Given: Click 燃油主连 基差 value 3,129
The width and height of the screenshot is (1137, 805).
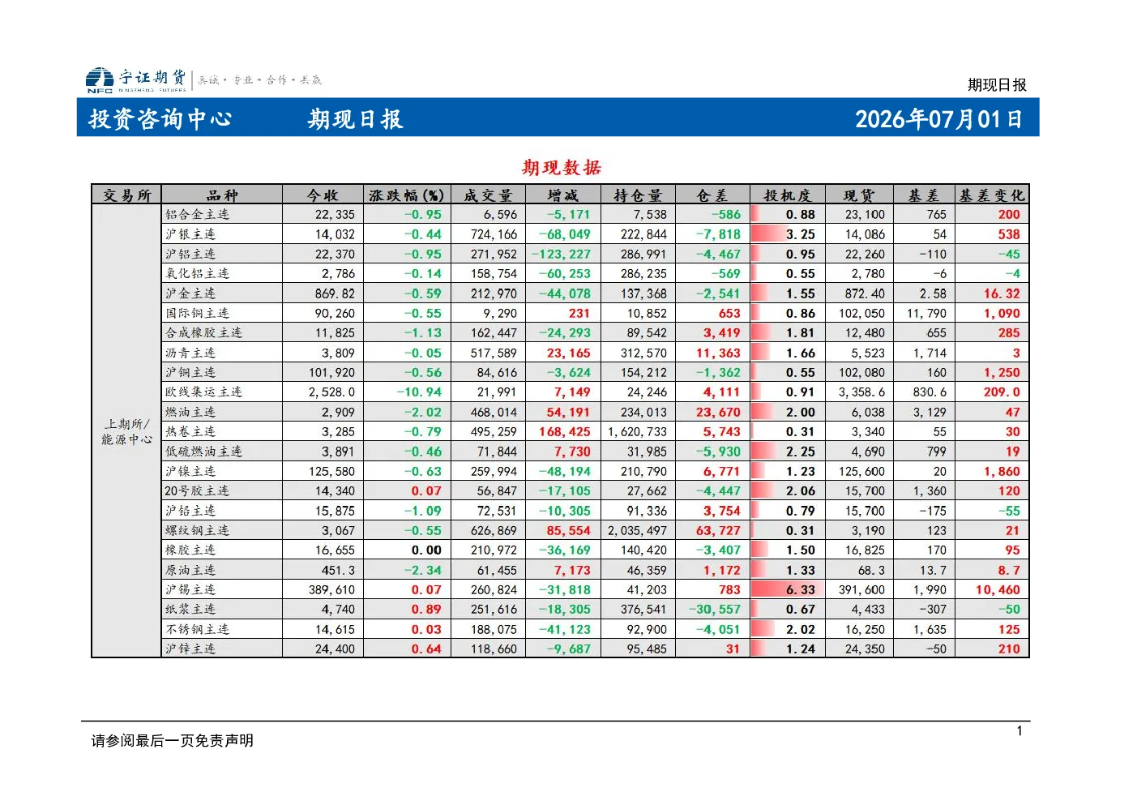Looking at the screenshot, I should 930,412.
